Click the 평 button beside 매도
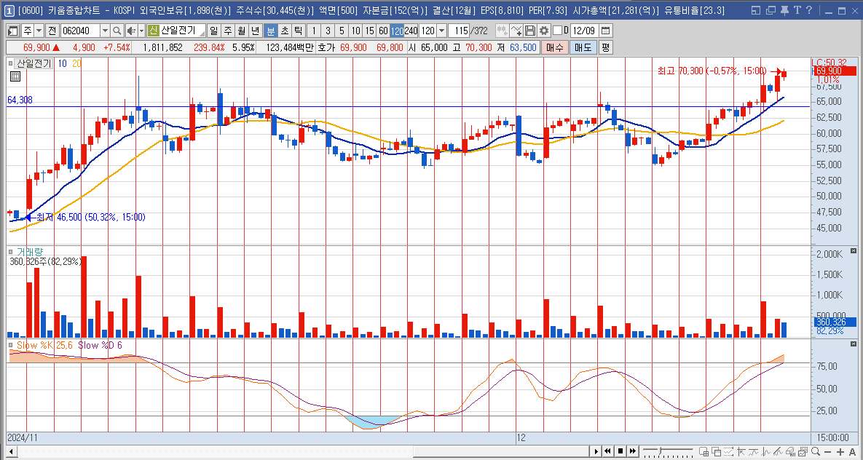The image size is (863, 460). click(605, 48)
